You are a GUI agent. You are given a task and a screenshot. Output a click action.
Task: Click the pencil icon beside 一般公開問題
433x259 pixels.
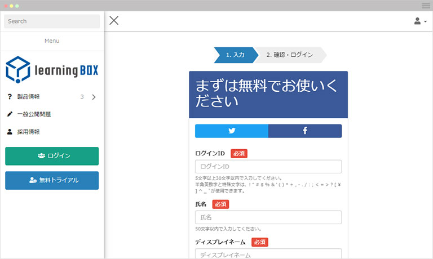point(10,114)
